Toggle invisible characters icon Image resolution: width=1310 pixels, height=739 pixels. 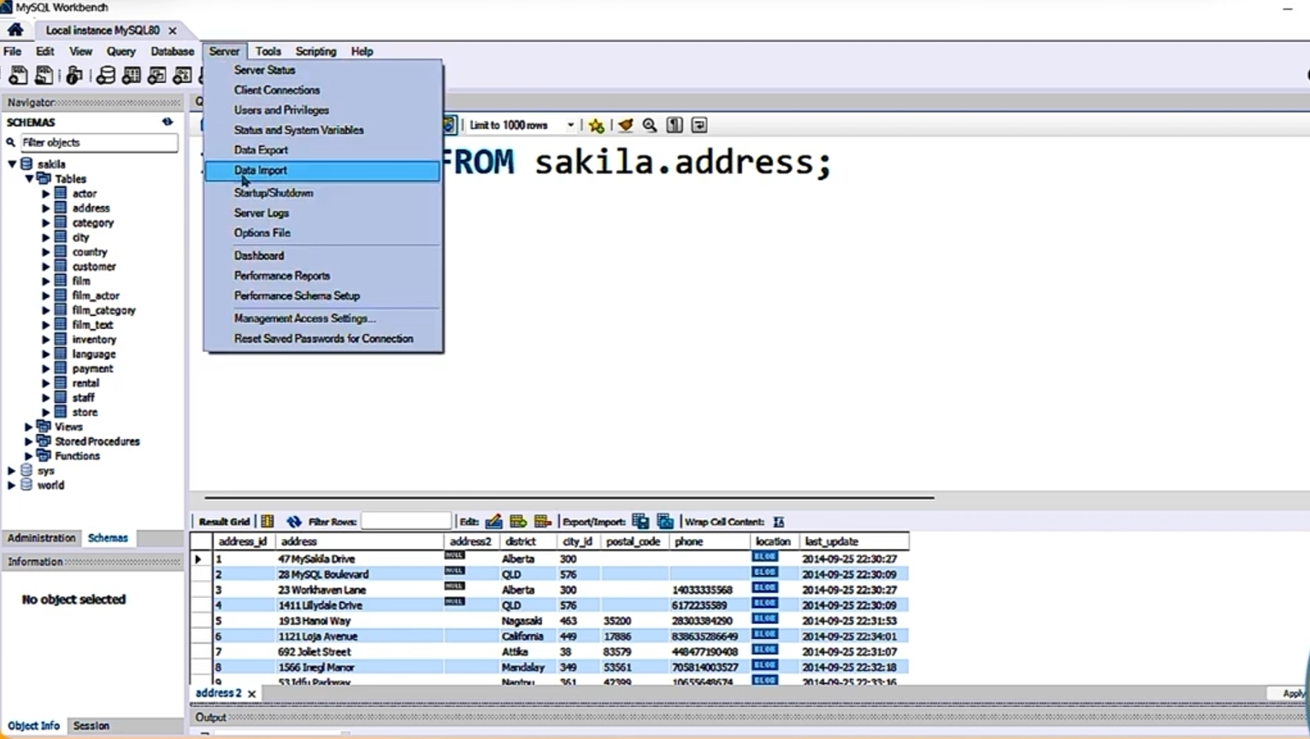[675, 126]
